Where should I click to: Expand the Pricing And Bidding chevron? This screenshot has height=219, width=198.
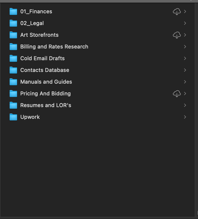[x=185, y=94]
